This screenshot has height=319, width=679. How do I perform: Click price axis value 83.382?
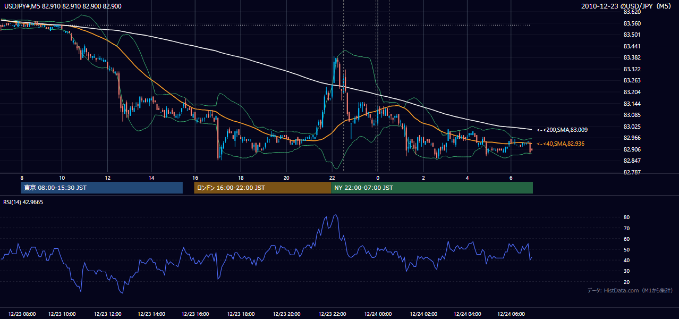[x=631, y=57]
